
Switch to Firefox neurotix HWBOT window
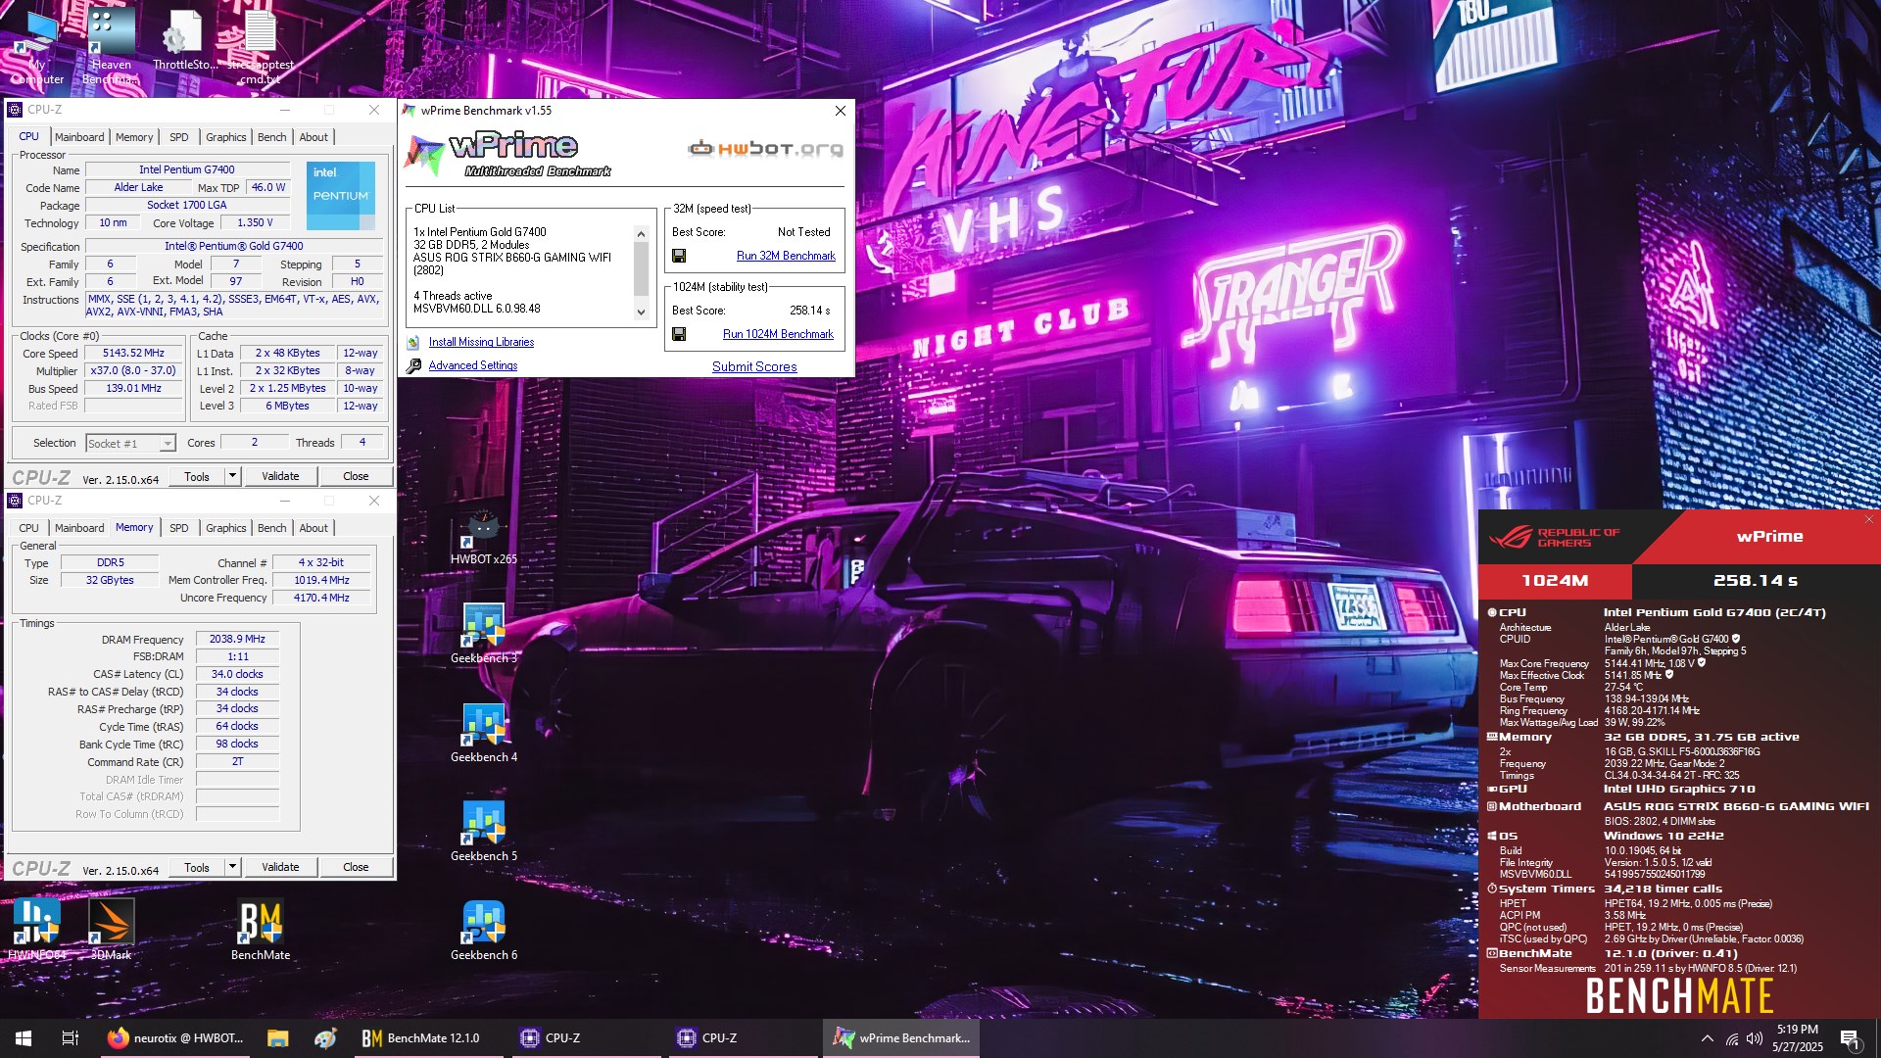point(176,1038)
